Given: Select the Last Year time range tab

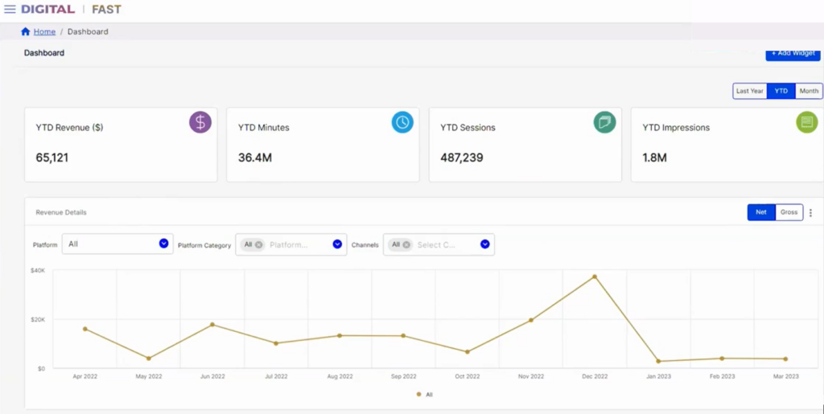Looking at the screenshot, I should tap(749, 91).
